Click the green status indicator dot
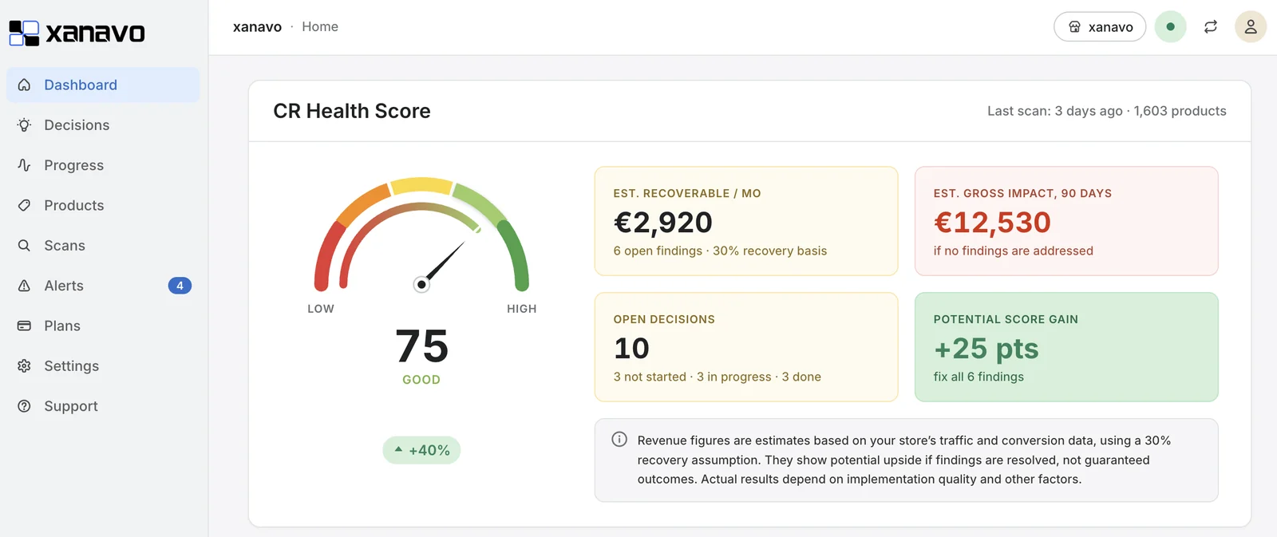This screenshot has width=1277, height=537. click(x=1171, y=27)
